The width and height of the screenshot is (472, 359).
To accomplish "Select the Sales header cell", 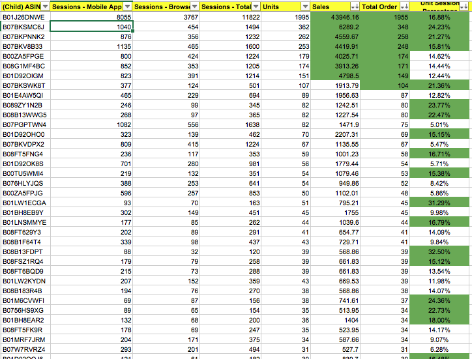I will (x=335, y=7).
